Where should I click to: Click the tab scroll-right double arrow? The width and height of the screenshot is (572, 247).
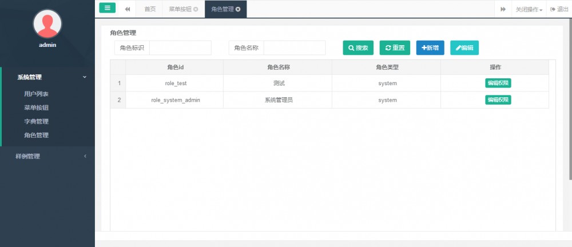503,9
